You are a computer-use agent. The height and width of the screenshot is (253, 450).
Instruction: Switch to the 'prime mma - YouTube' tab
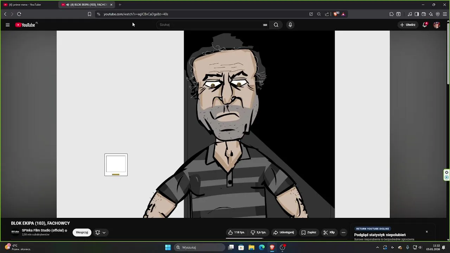(x=30, y=5)
